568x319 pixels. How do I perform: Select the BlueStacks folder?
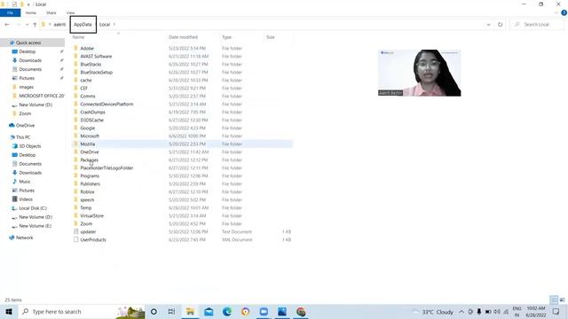[91, 65]
